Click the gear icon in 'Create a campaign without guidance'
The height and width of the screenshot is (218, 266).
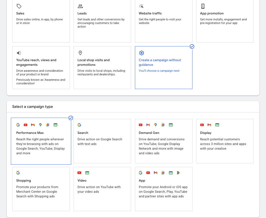point(141,53)
